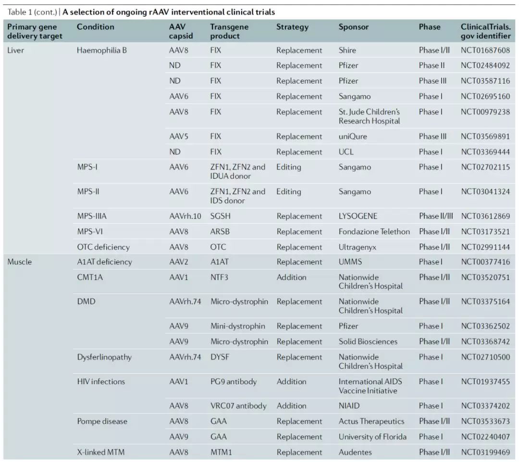Select the NCT03199469 identifier for Audentes
The height and width of the screenshot is (462, 519).
[x=485, y=452]
